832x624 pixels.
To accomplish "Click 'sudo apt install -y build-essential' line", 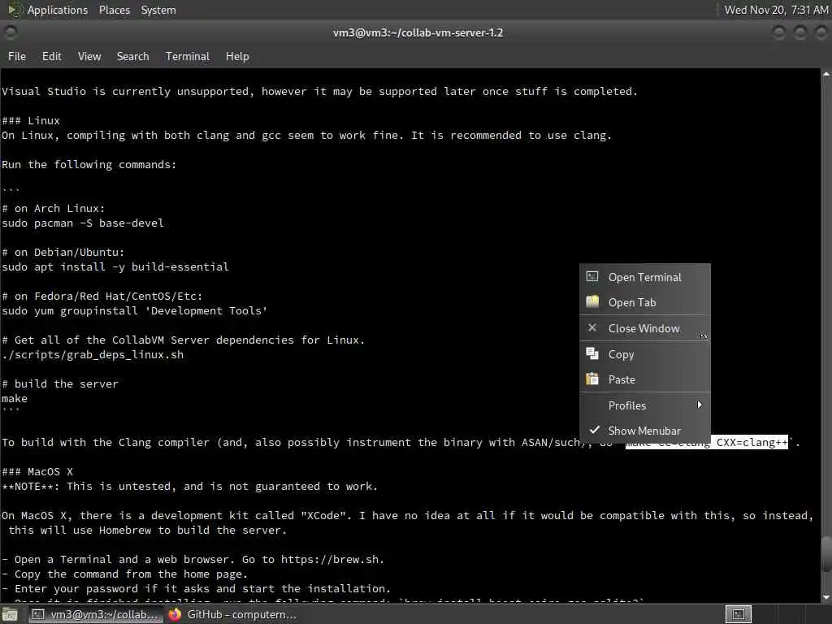I will pyautogui.click(x=115, y=266).
